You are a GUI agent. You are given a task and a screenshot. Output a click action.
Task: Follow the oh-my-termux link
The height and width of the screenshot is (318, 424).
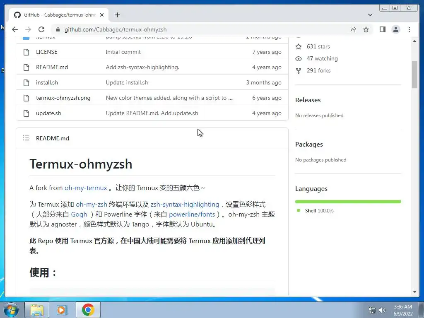coord(86,188)
